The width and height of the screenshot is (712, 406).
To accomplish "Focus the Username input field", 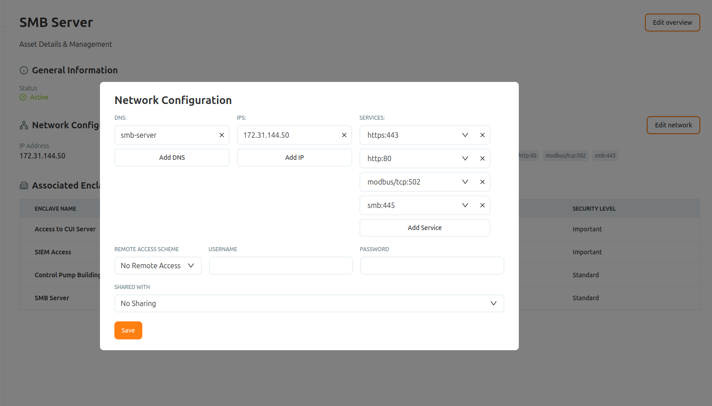I will (x=281, y=266).
